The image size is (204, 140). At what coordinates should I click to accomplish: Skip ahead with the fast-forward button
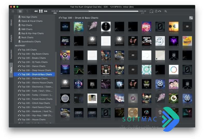(x=46, y=11)
